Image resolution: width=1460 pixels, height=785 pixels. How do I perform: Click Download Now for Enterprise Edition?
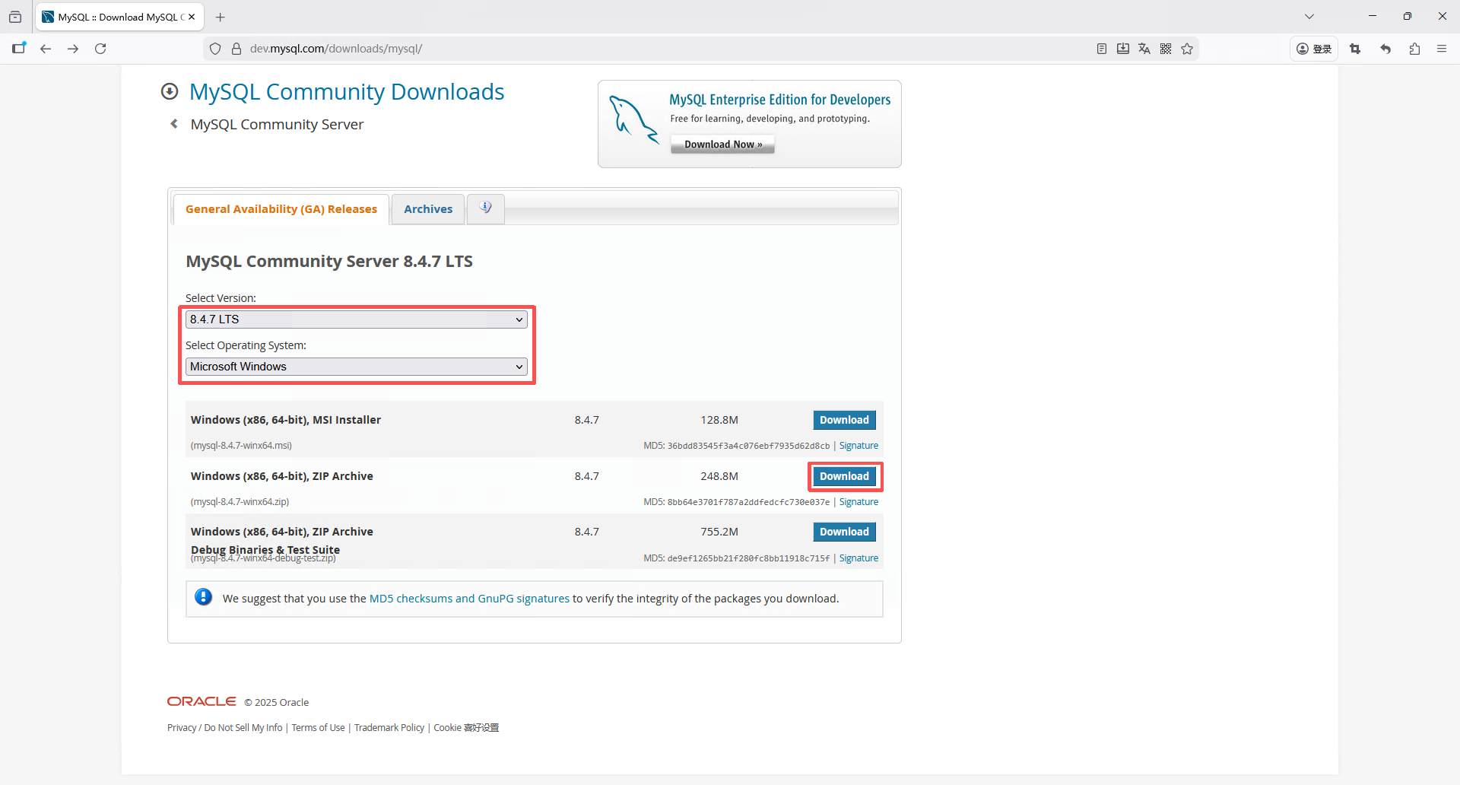tap(722, 145)
